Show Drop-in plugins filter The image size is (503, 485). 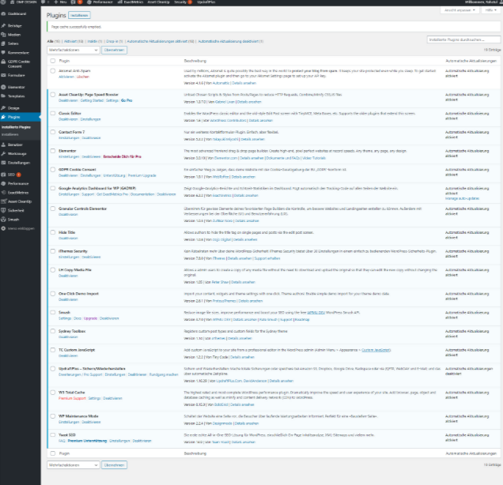point(114,41)
